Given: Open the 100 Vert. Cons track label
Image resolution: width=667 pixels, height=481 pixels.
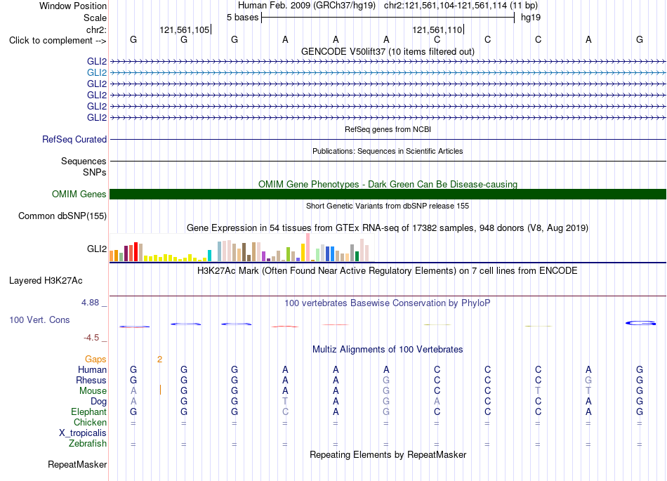Looking at the screenshot, I should (x=39, y=319).
